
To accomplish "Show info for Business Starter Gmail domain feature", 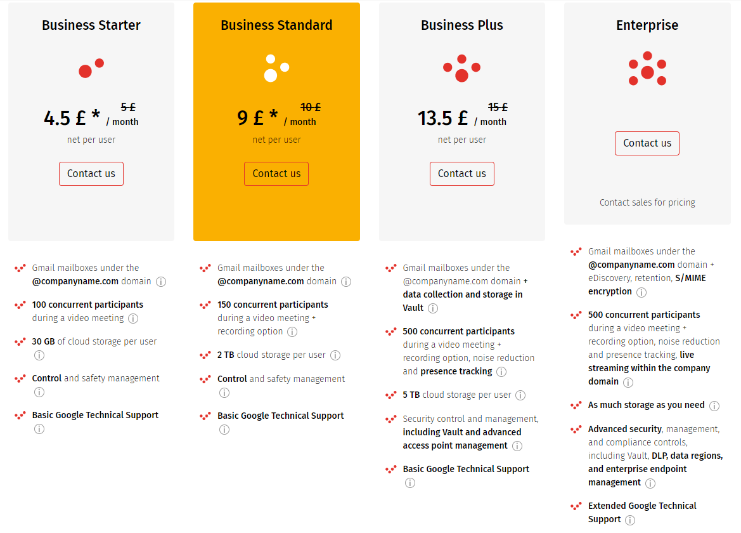I will (x=161, y=282).
